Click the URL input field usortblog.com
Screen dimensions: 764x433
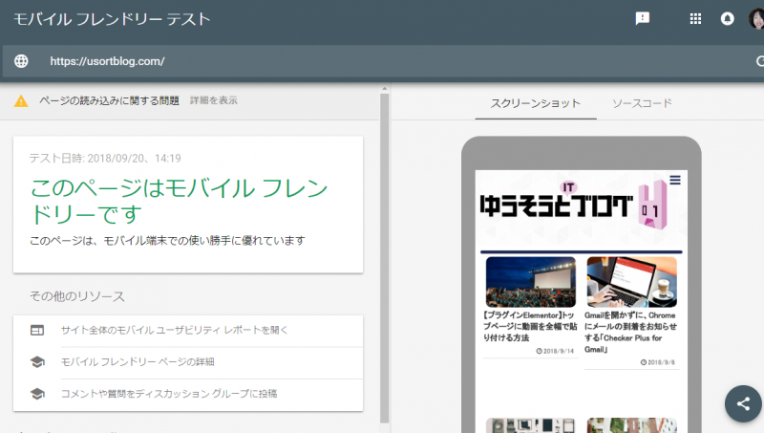[382, 61]
